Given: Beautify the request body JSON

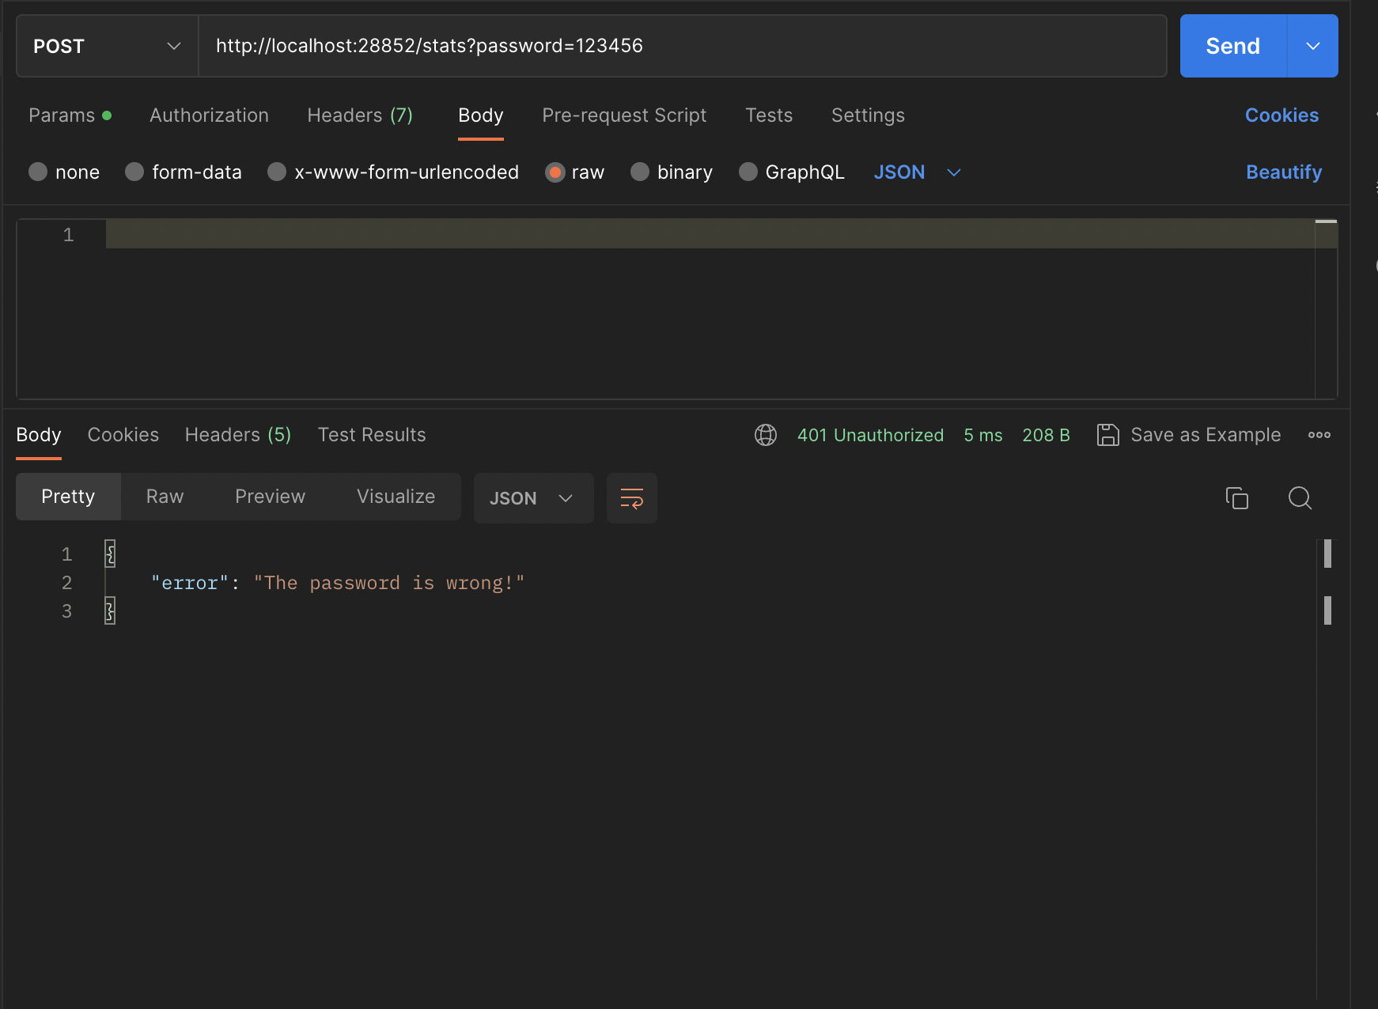Looking at the screenshot, I should 1283,172.
